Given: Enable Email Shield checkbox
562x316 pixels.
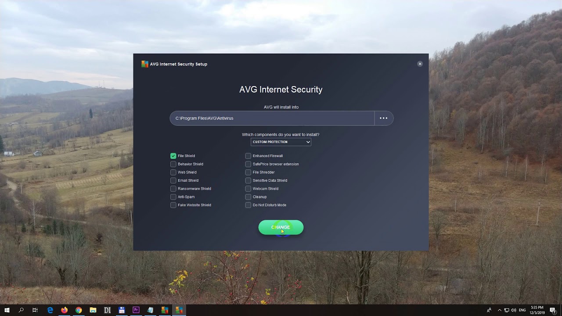Looking at the screenshot, I should point(173,180).
